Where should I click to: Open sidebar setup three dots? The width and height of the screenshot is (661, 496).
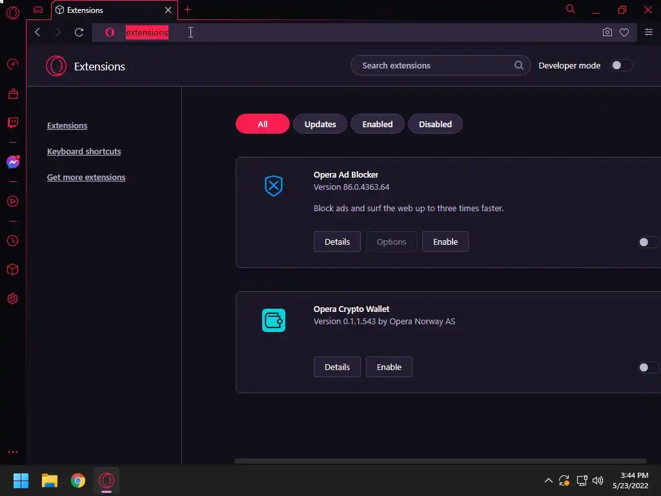pos(13,451)
